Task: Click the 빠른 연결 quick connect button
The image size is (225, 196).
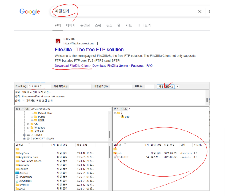Action: tap(166, 87)
